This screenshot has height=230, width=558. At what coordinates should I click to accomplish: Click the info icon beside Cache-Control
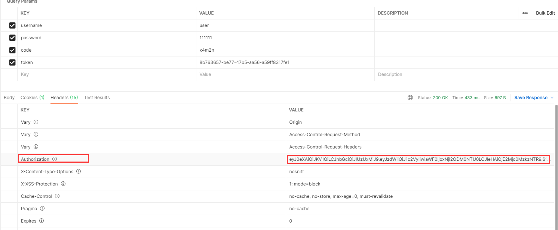[x=57, y=196]
